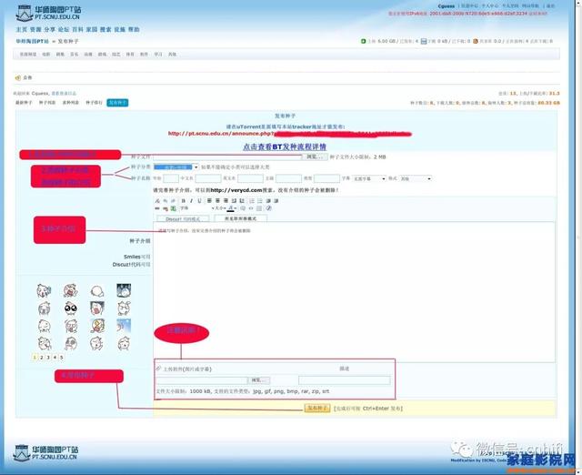Focus the 英文名 English name field
The image size is (582, 475).
click(x=251, y=178)
